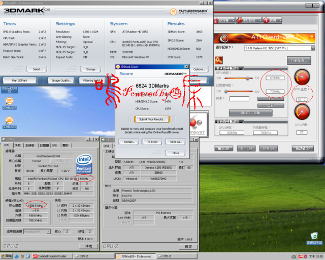Click the 300MHz current GPU clock field
325x260 pixels.
tap(232, 133)
